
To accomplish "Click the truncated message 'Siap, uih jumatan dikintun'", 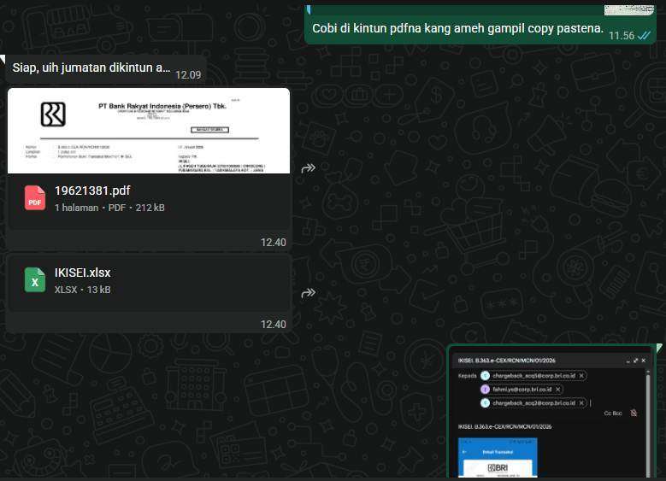I will click(x=91, y=67).
